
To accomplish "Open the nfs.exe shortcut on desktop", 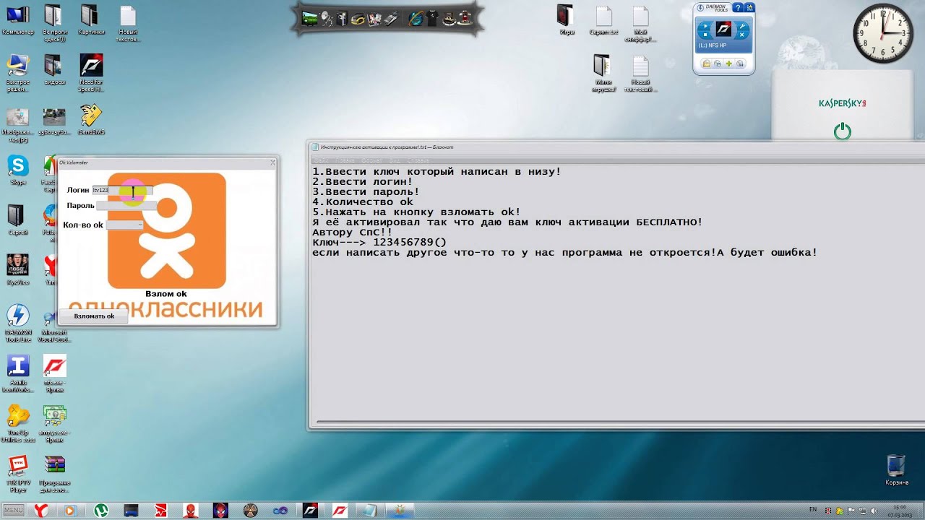I will coord(54,373).
